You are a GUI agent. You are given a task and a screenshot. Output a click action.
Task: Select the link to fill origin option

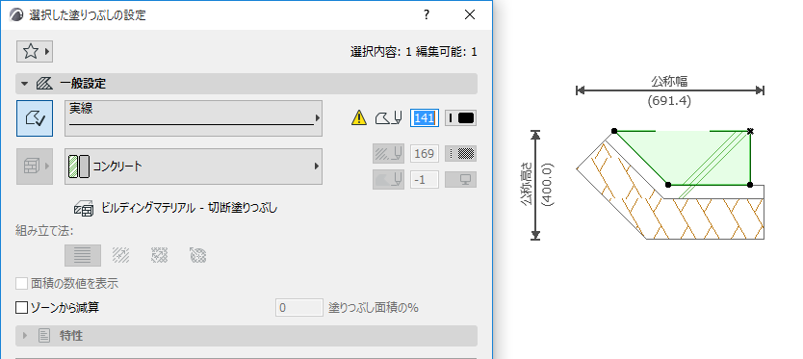coord(121,255)
